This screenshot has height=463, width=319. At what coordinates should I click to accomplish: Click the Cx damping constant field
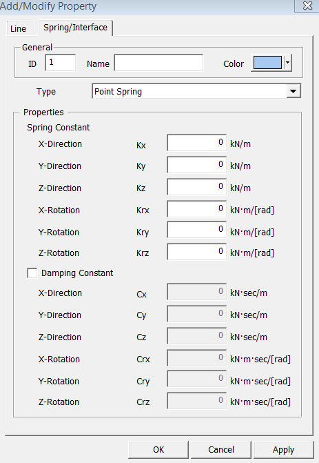[x=196, y=292]
